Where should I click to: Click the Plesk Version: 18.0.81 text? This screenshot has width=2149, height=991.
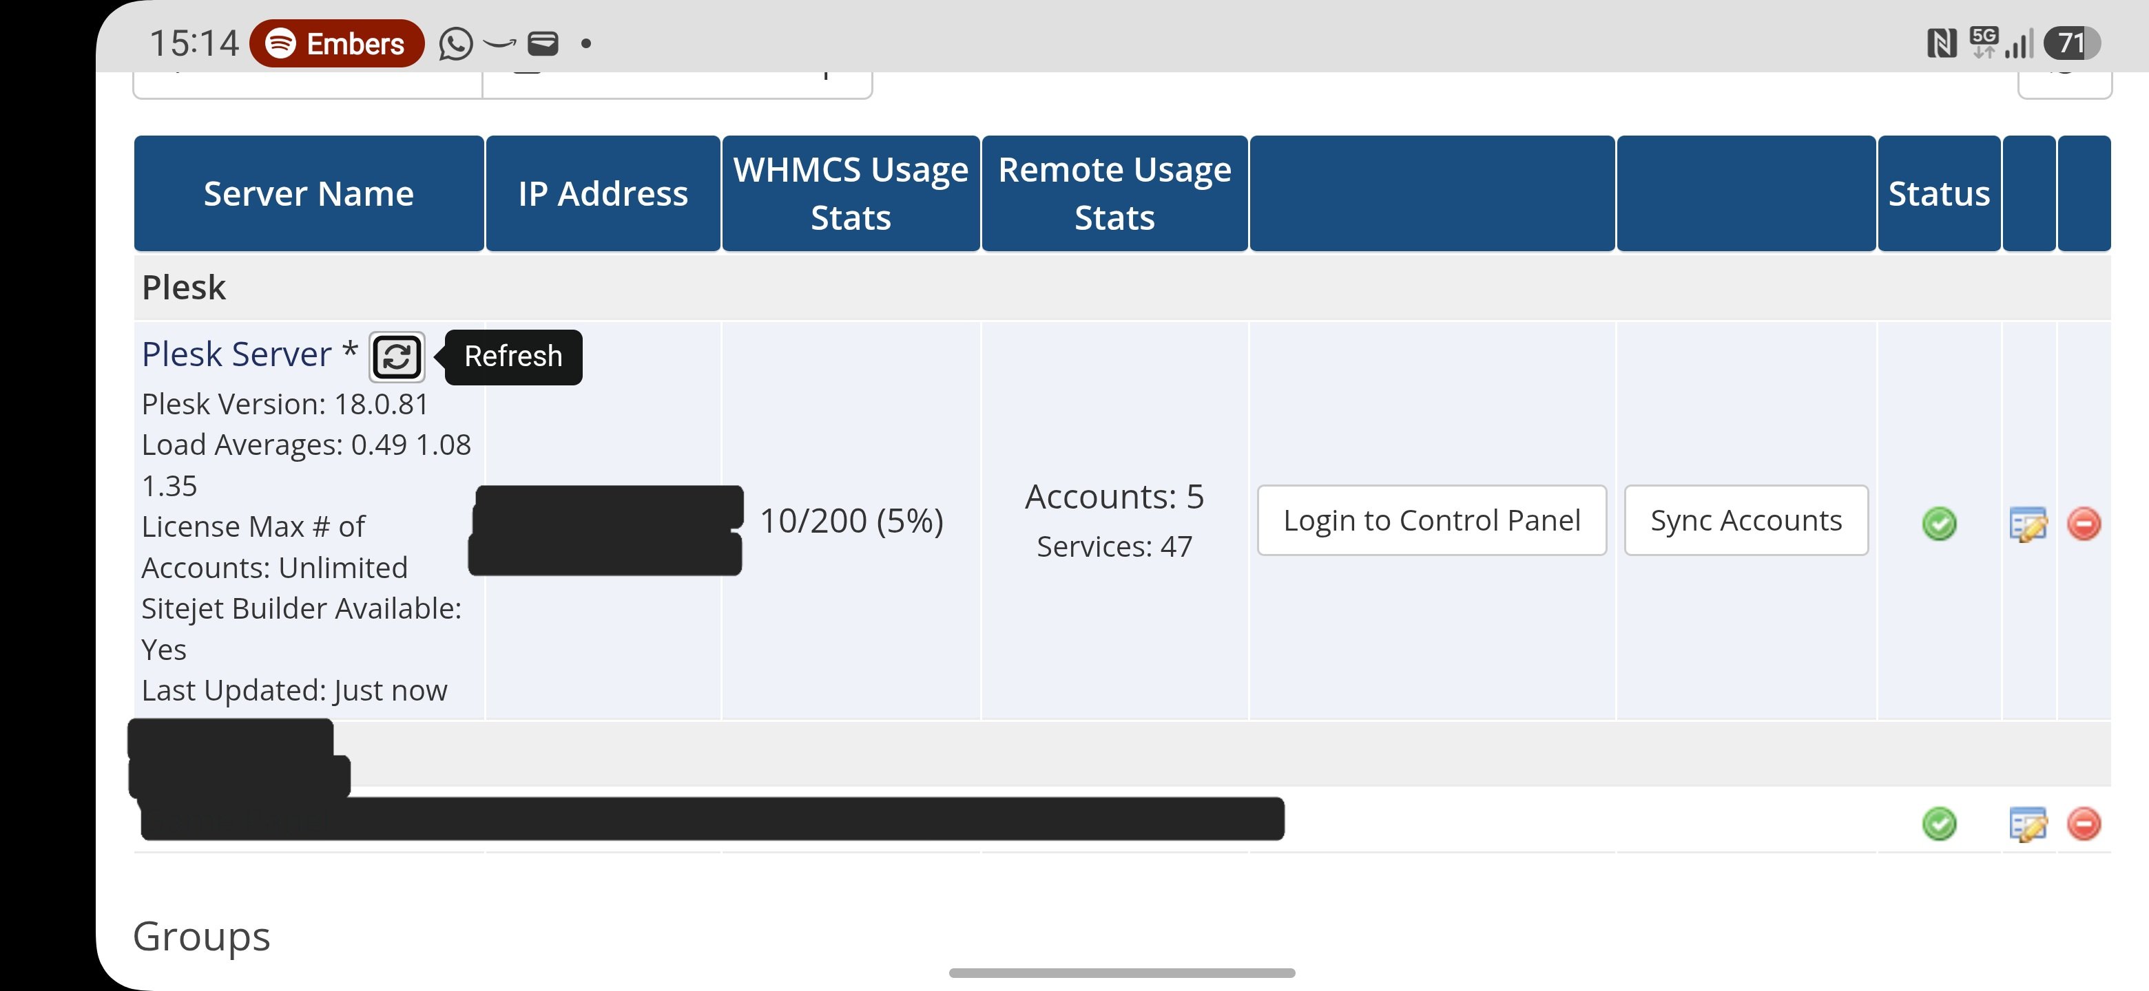(x=284, y=404)
